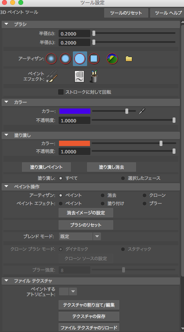Choose the image-based brush profile icon
The image size is (184, 332).
click(x=112, y=59)
